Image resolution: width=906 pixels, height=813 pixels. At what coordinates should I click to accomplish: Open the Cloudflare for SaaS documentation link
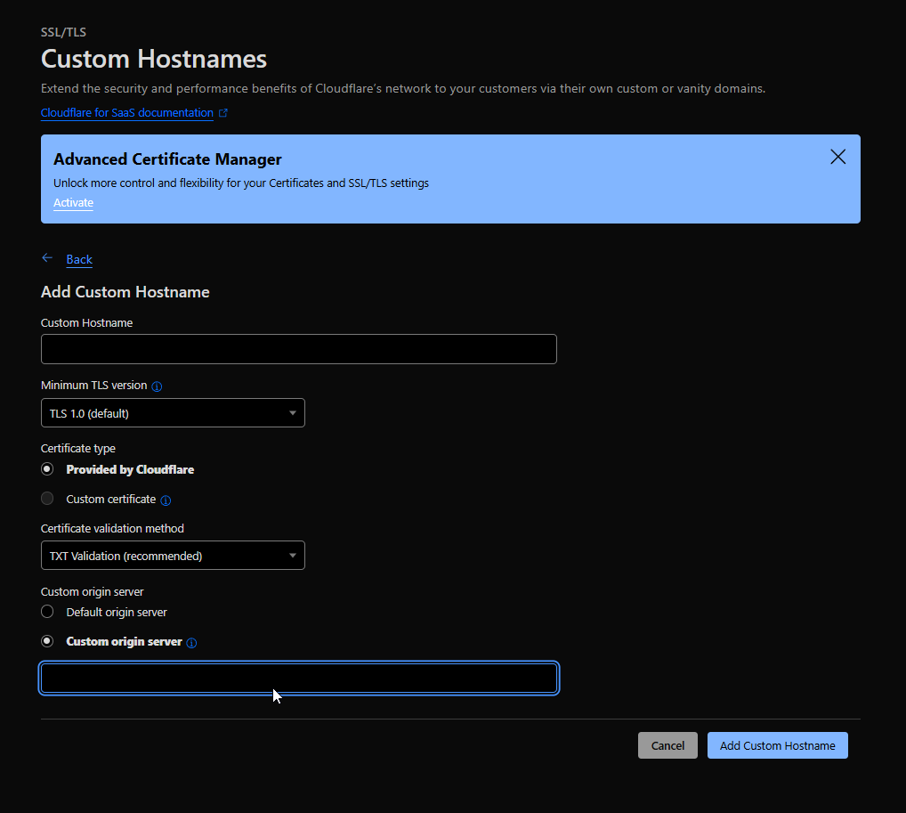127,113
